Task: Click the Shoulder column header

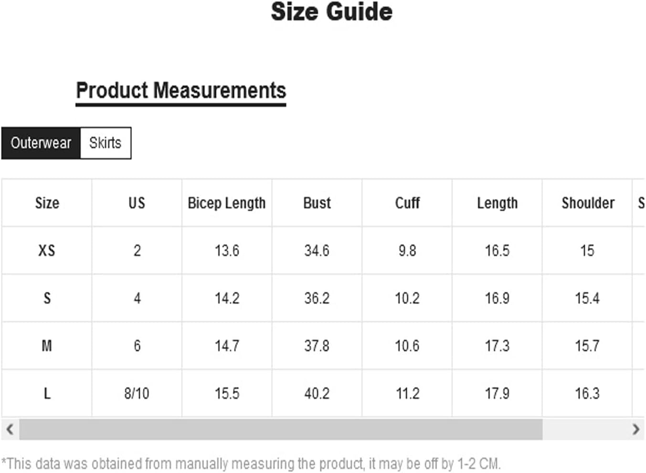Action: 587,203
